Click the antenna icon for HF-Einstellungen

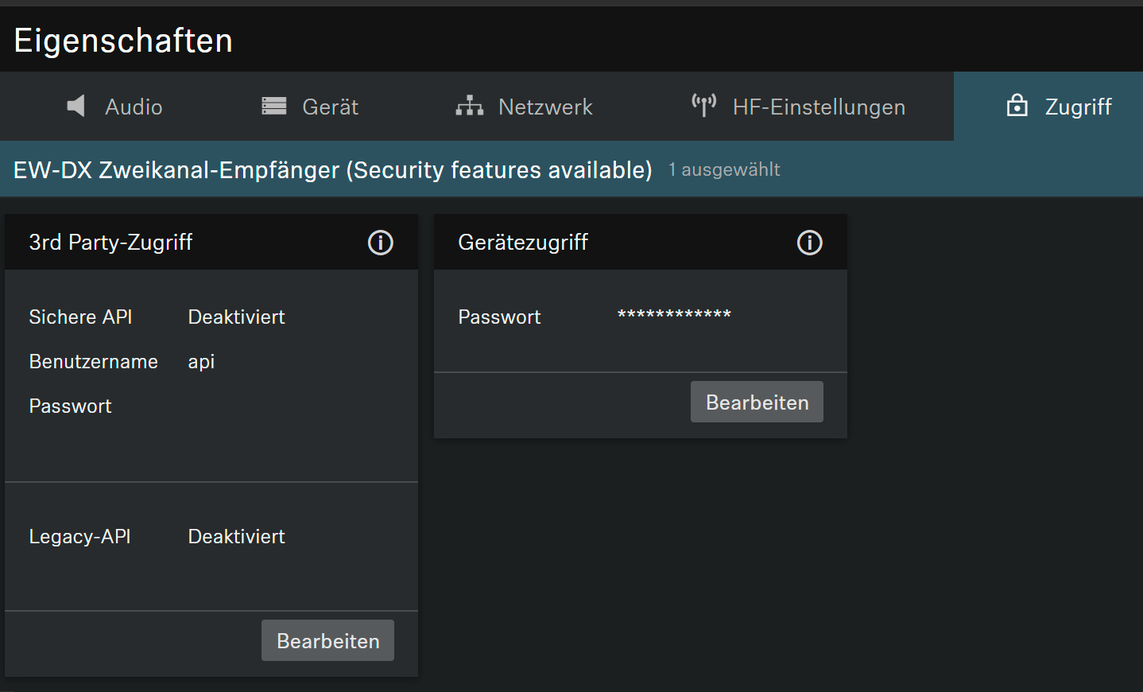click(703, 106)
